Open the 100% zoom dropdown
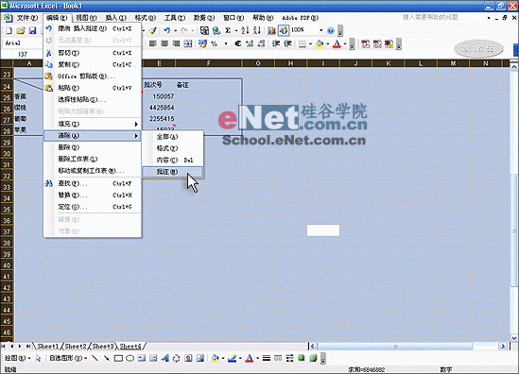The image size is (519, 374). pos(320,30)
